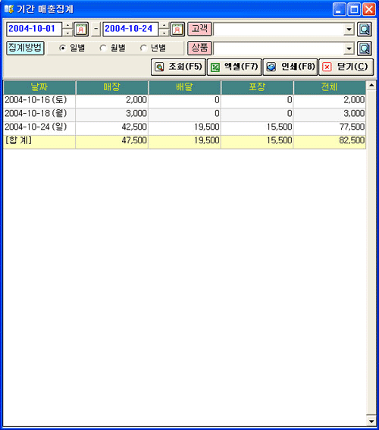Image resolution: width=379 pixels, height=430 pixels.
Task: Click the 전체 column header
Action: pos(330,87)
